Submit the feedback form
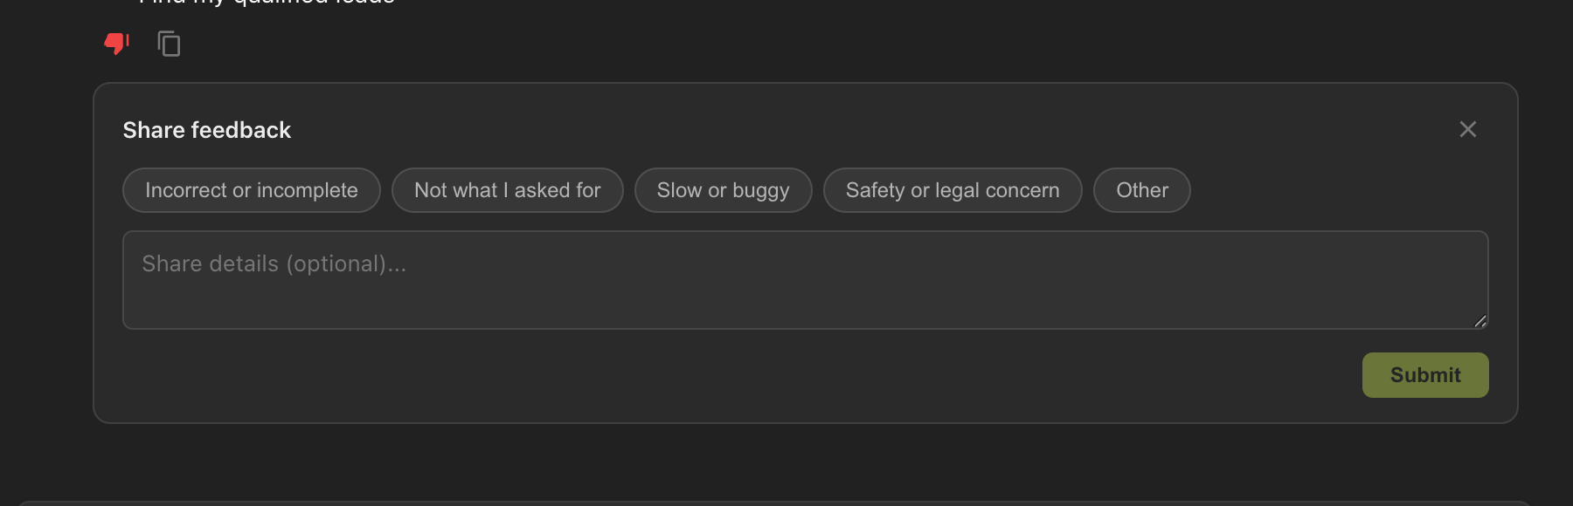1573x506 pixels. pos(1424,374)
